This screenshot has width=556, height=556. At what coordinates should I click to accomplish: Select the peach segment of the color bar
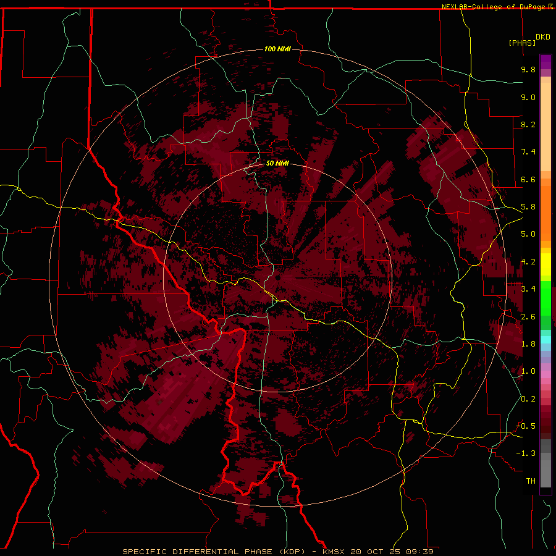pyautogui.click(x=545, y=127)
